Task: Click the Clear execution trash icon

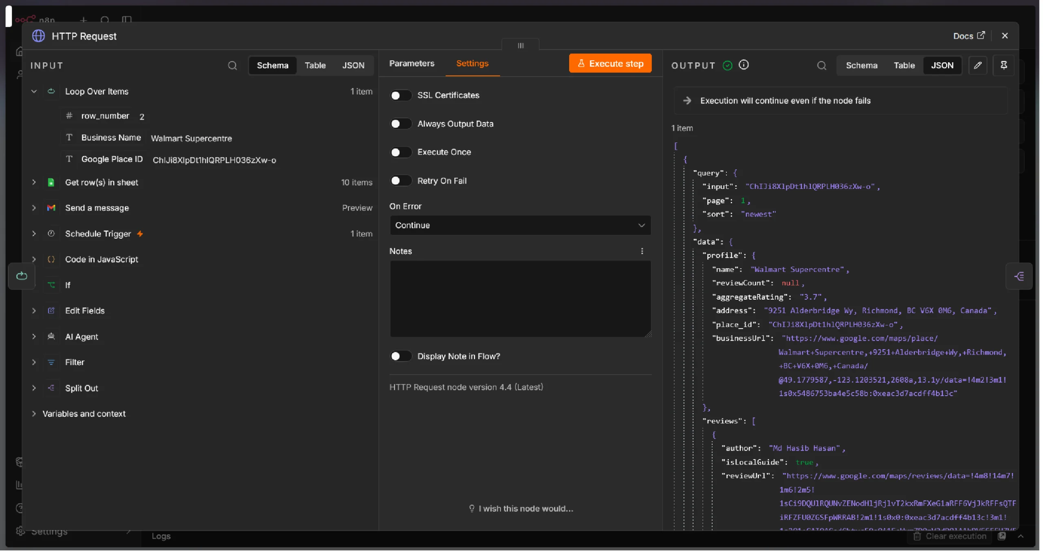Action: pyautogui.click(x=917, y=536)
